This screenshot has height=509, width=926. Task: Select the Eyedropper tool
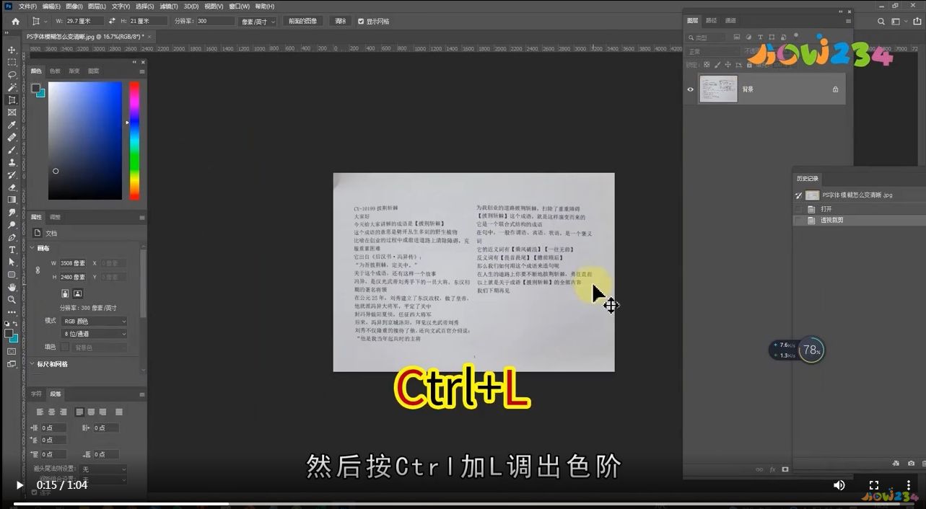[x=12, y=125]
